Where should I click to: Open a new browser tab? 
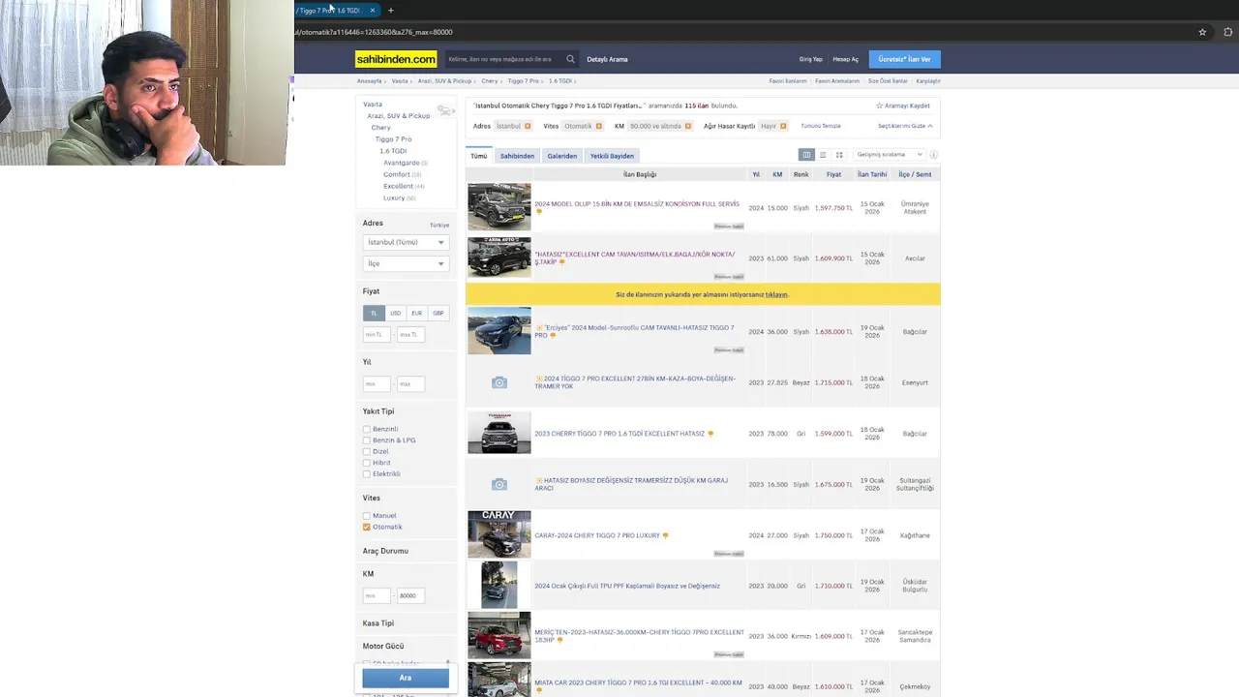tap(391, 10)
